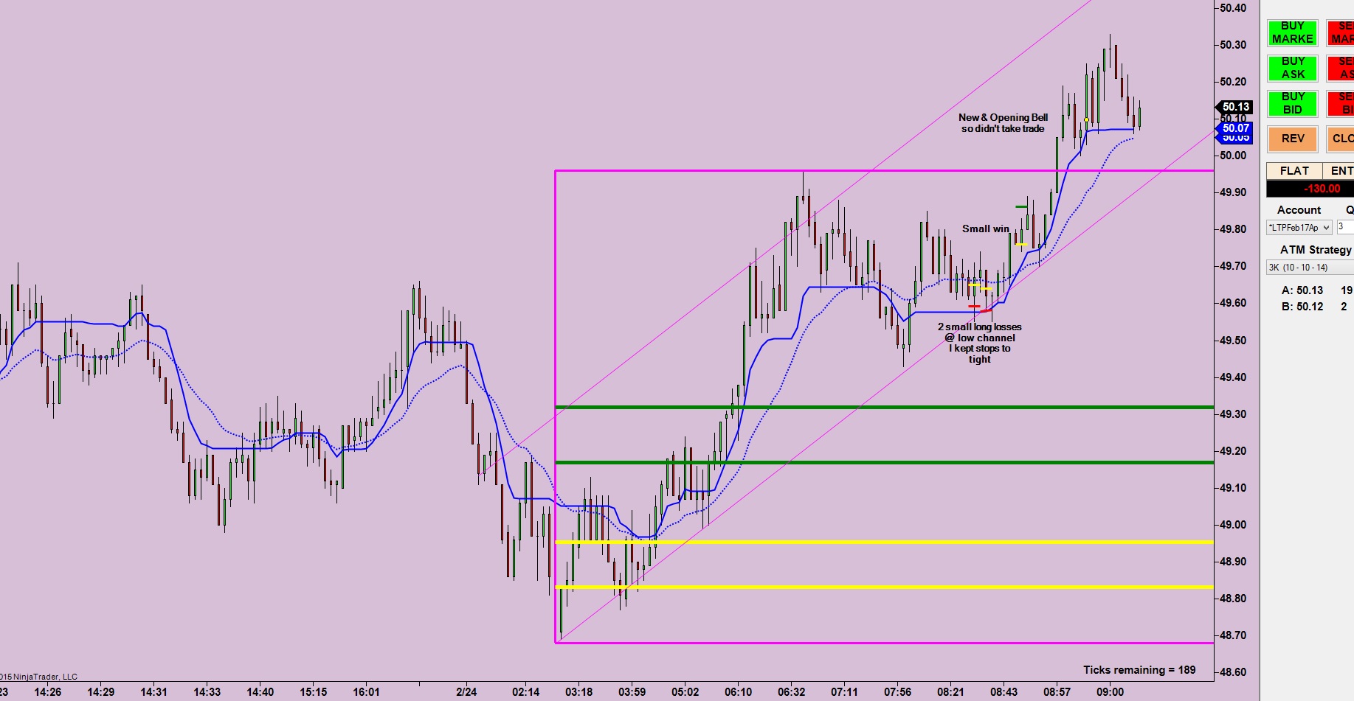Select the yellow horizontal line near 48.95
1354x701 pixels.
884,542
